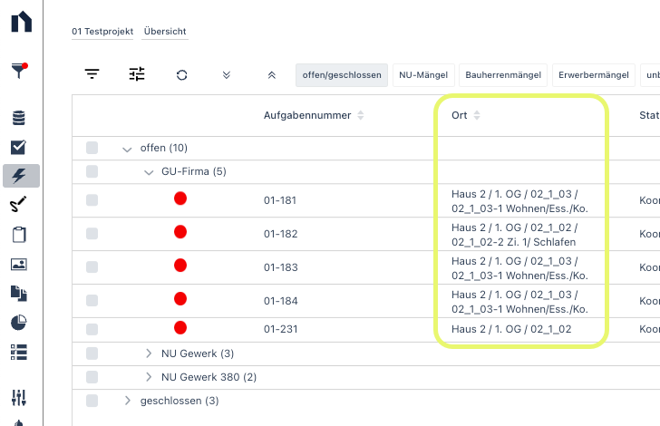Image resolution: width=660 pixels, height=426 pixels.
Task: Click the Aufgabennummer column header
Action: tap(307, 115)
